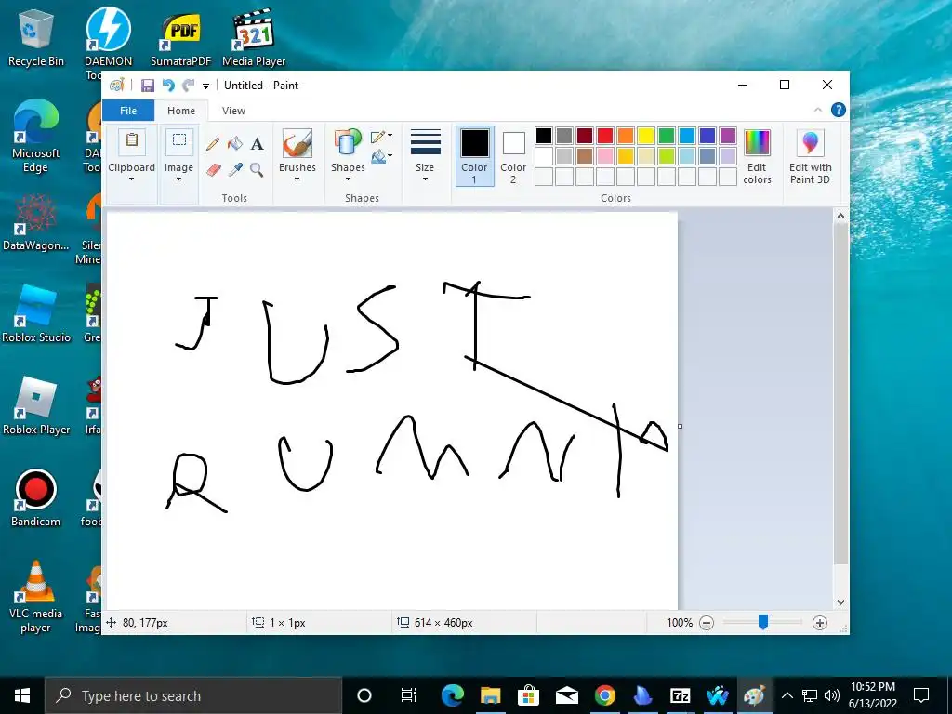Select the Fill with color bucket tool

pyautogui.click(x=235, y=144)
